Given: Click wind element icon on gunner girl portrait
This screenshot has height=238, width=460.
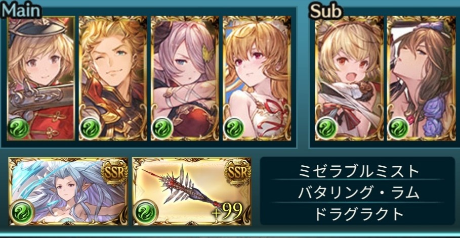Looking at the screenshot, I should click(x=19, y=128).
